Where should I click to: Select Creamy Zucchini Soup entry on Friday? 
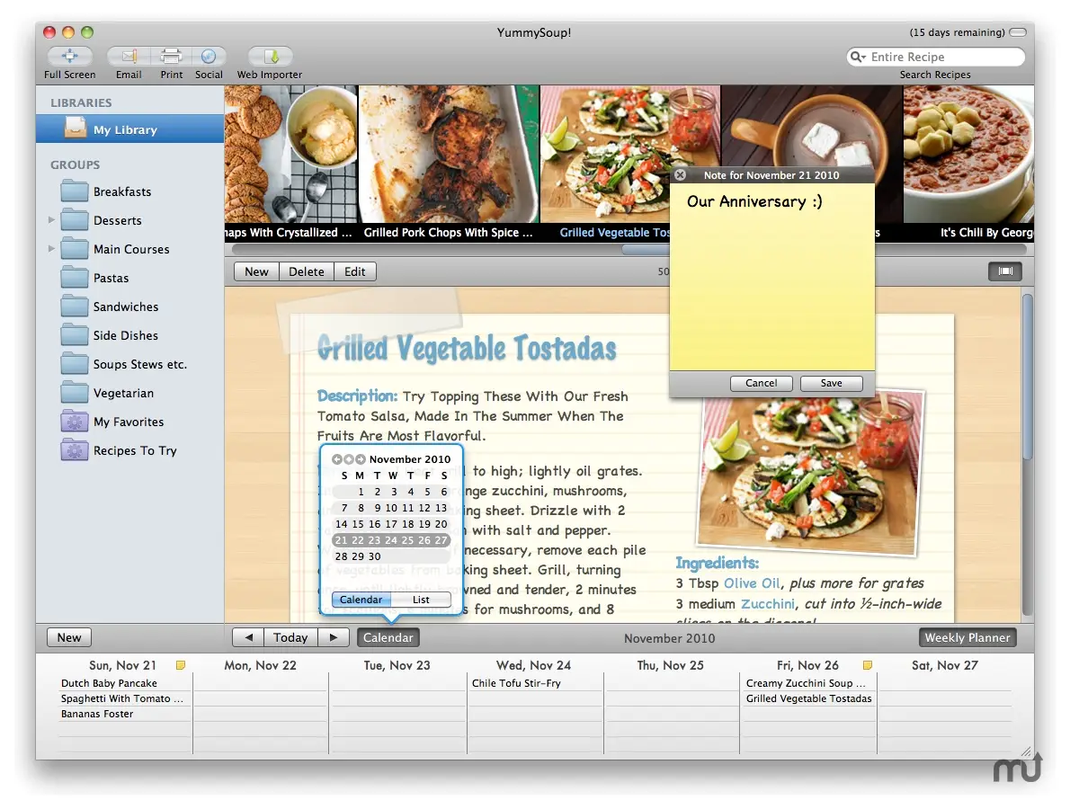[x=806, y=683]
